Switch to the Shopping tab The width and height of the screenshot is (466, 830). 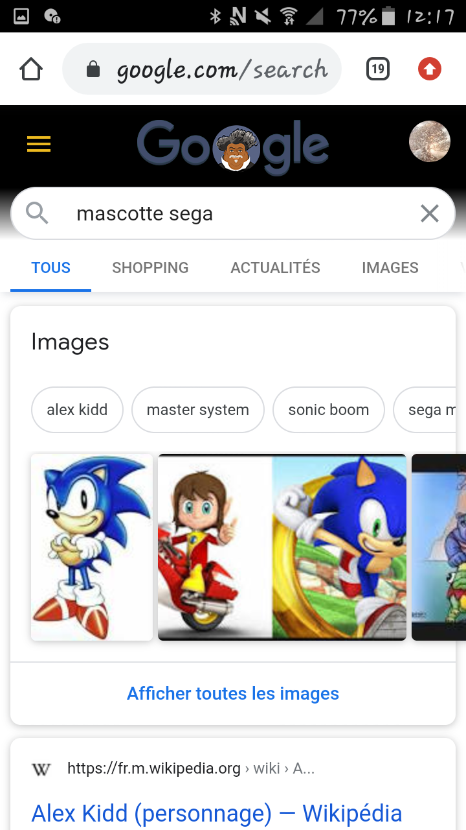(150, 268)
